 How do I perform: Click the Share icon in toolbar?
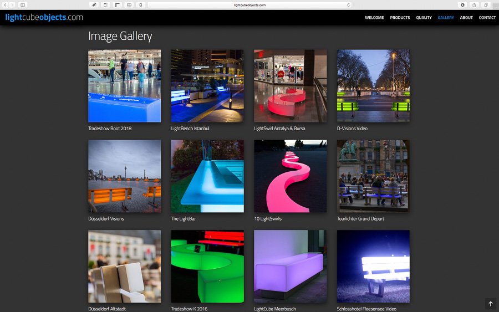(474, 5)
